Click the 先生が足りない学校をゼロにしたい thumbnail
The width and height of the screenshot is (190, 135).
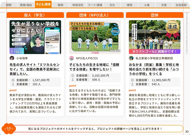click(x=35, y=37)
